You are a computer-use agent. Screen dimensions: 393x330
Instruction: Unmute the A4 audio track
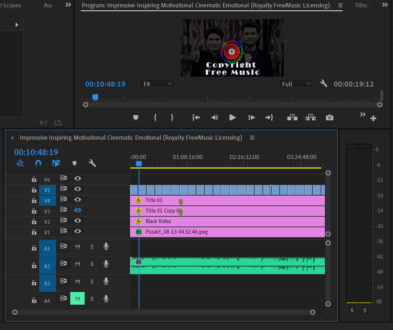point(77,298)
